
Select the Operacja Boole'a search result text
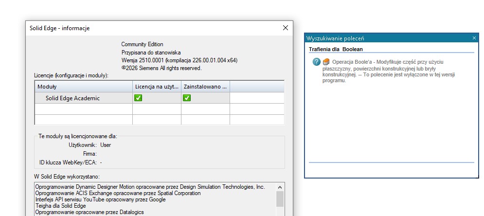coord(389,72)
